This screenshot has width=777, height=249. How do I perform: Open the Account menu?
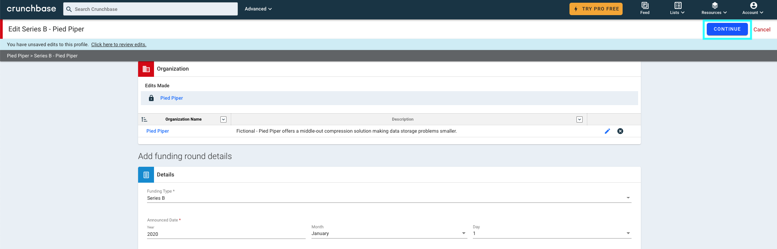click(x=753, y=8)
